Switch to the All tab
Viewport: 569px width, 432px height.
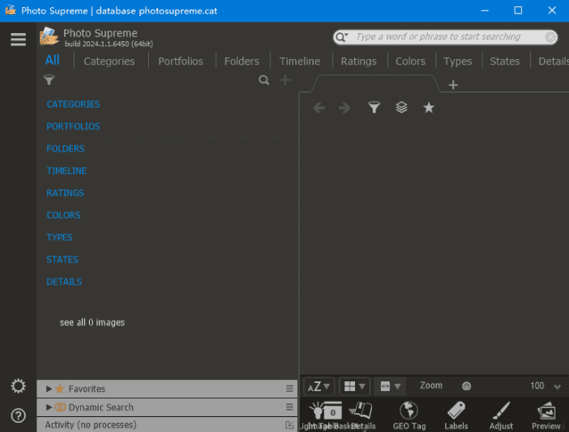tap(53, 61)
